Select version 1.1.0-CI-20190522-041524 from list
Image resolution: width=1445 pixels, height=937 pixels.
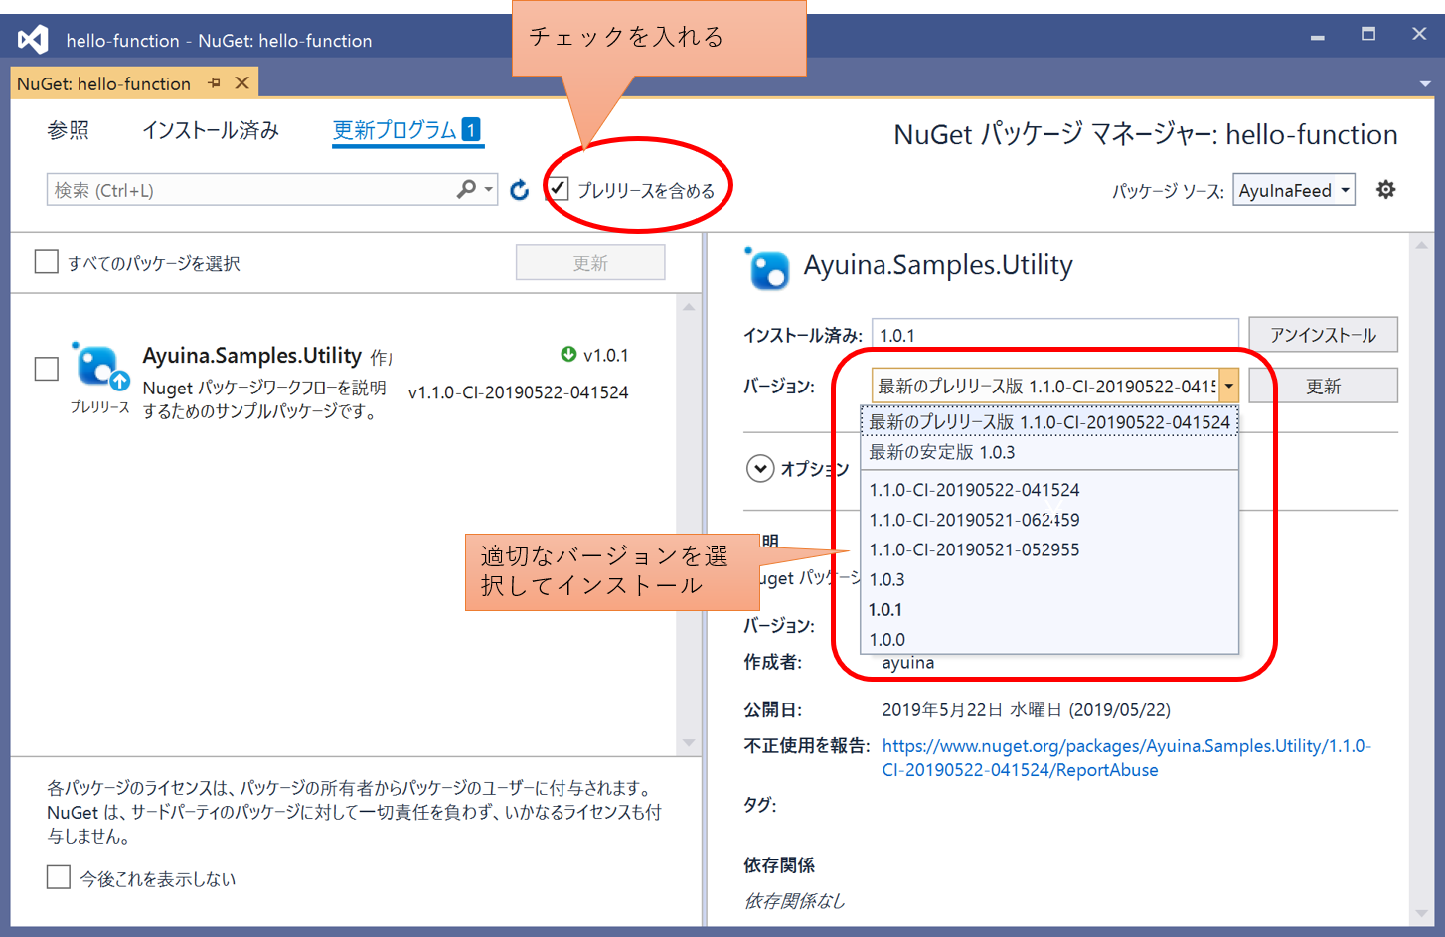pos(1049,490)
